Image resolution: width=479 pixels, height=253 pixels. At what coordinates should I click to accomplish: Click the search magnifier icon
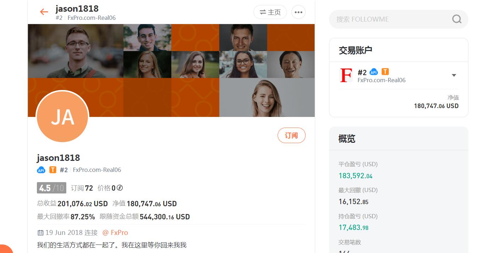[457, 19]
